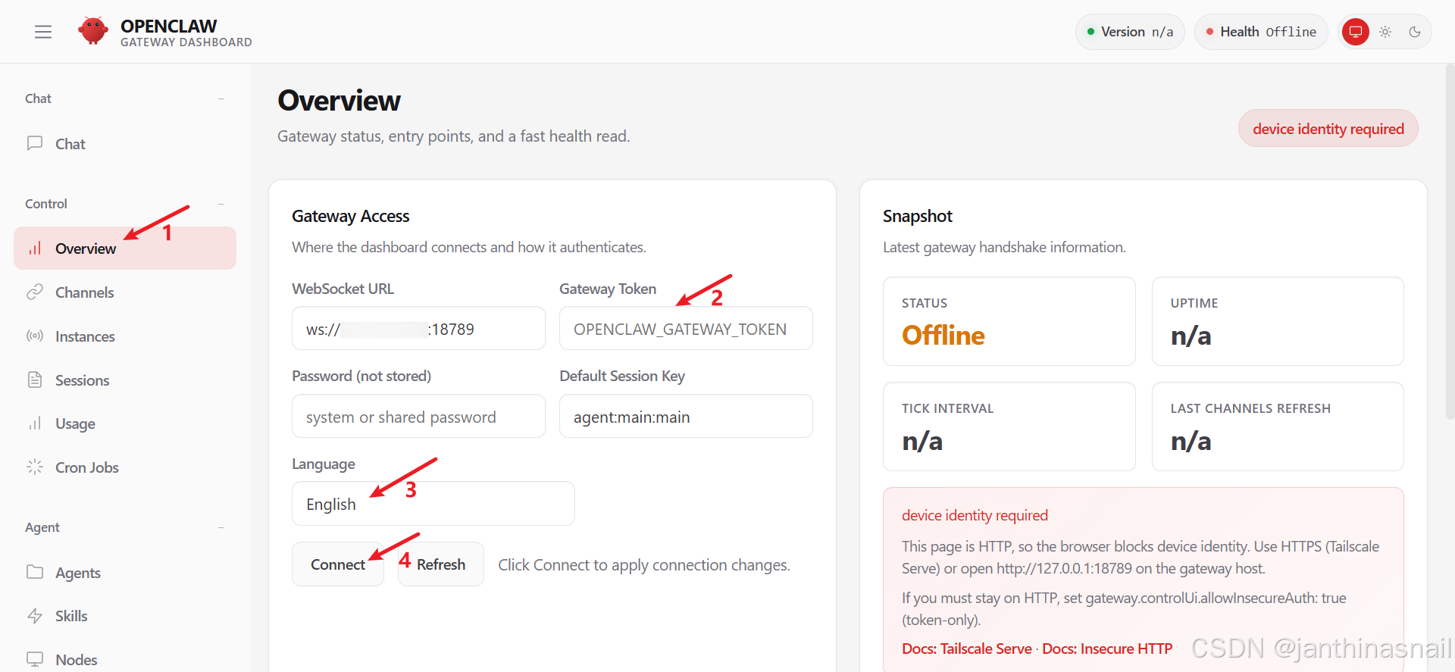This screenshot has height=672, width=1455.
Task: Toggle the hamburger sidebar menu
Action: [x=43, y=32]
